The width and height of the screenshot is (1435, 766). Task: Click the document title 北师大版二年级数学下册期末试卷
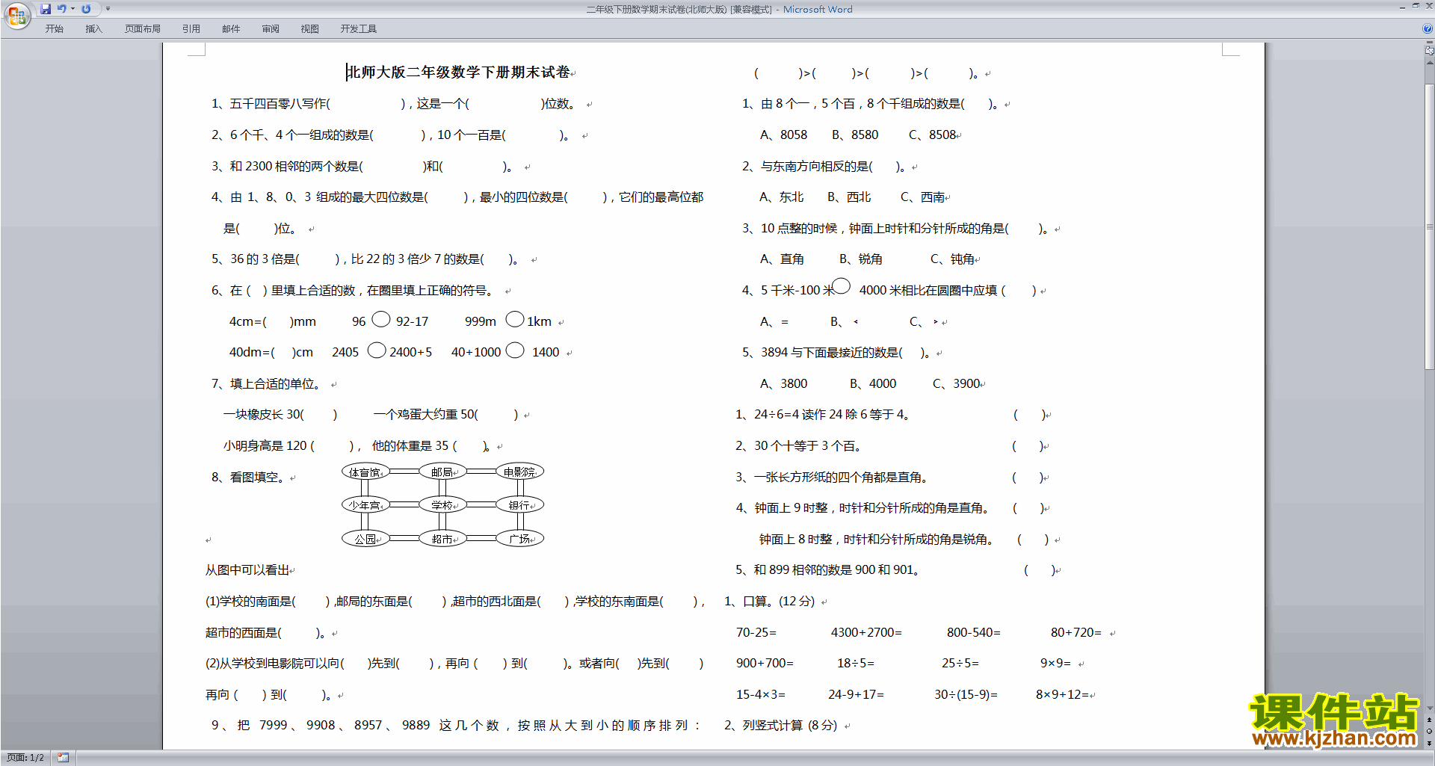458,72
